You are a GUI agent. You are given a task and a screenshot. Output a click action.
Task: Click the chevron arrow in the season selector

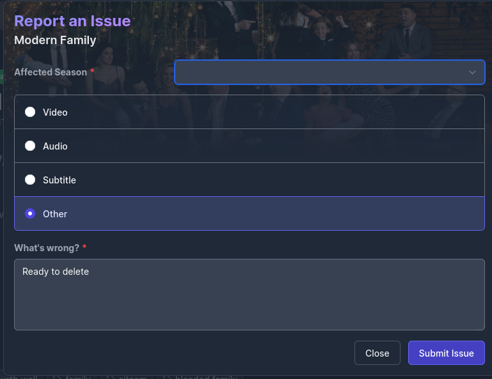pos(472,72)
